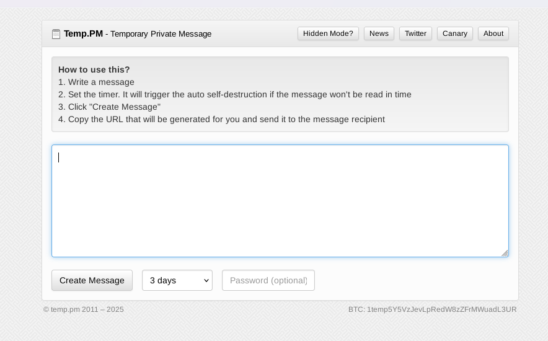Click the "Write a message" instruction line
The height and width of the screenshot is (341, 548).
click(x=96, y=82)
